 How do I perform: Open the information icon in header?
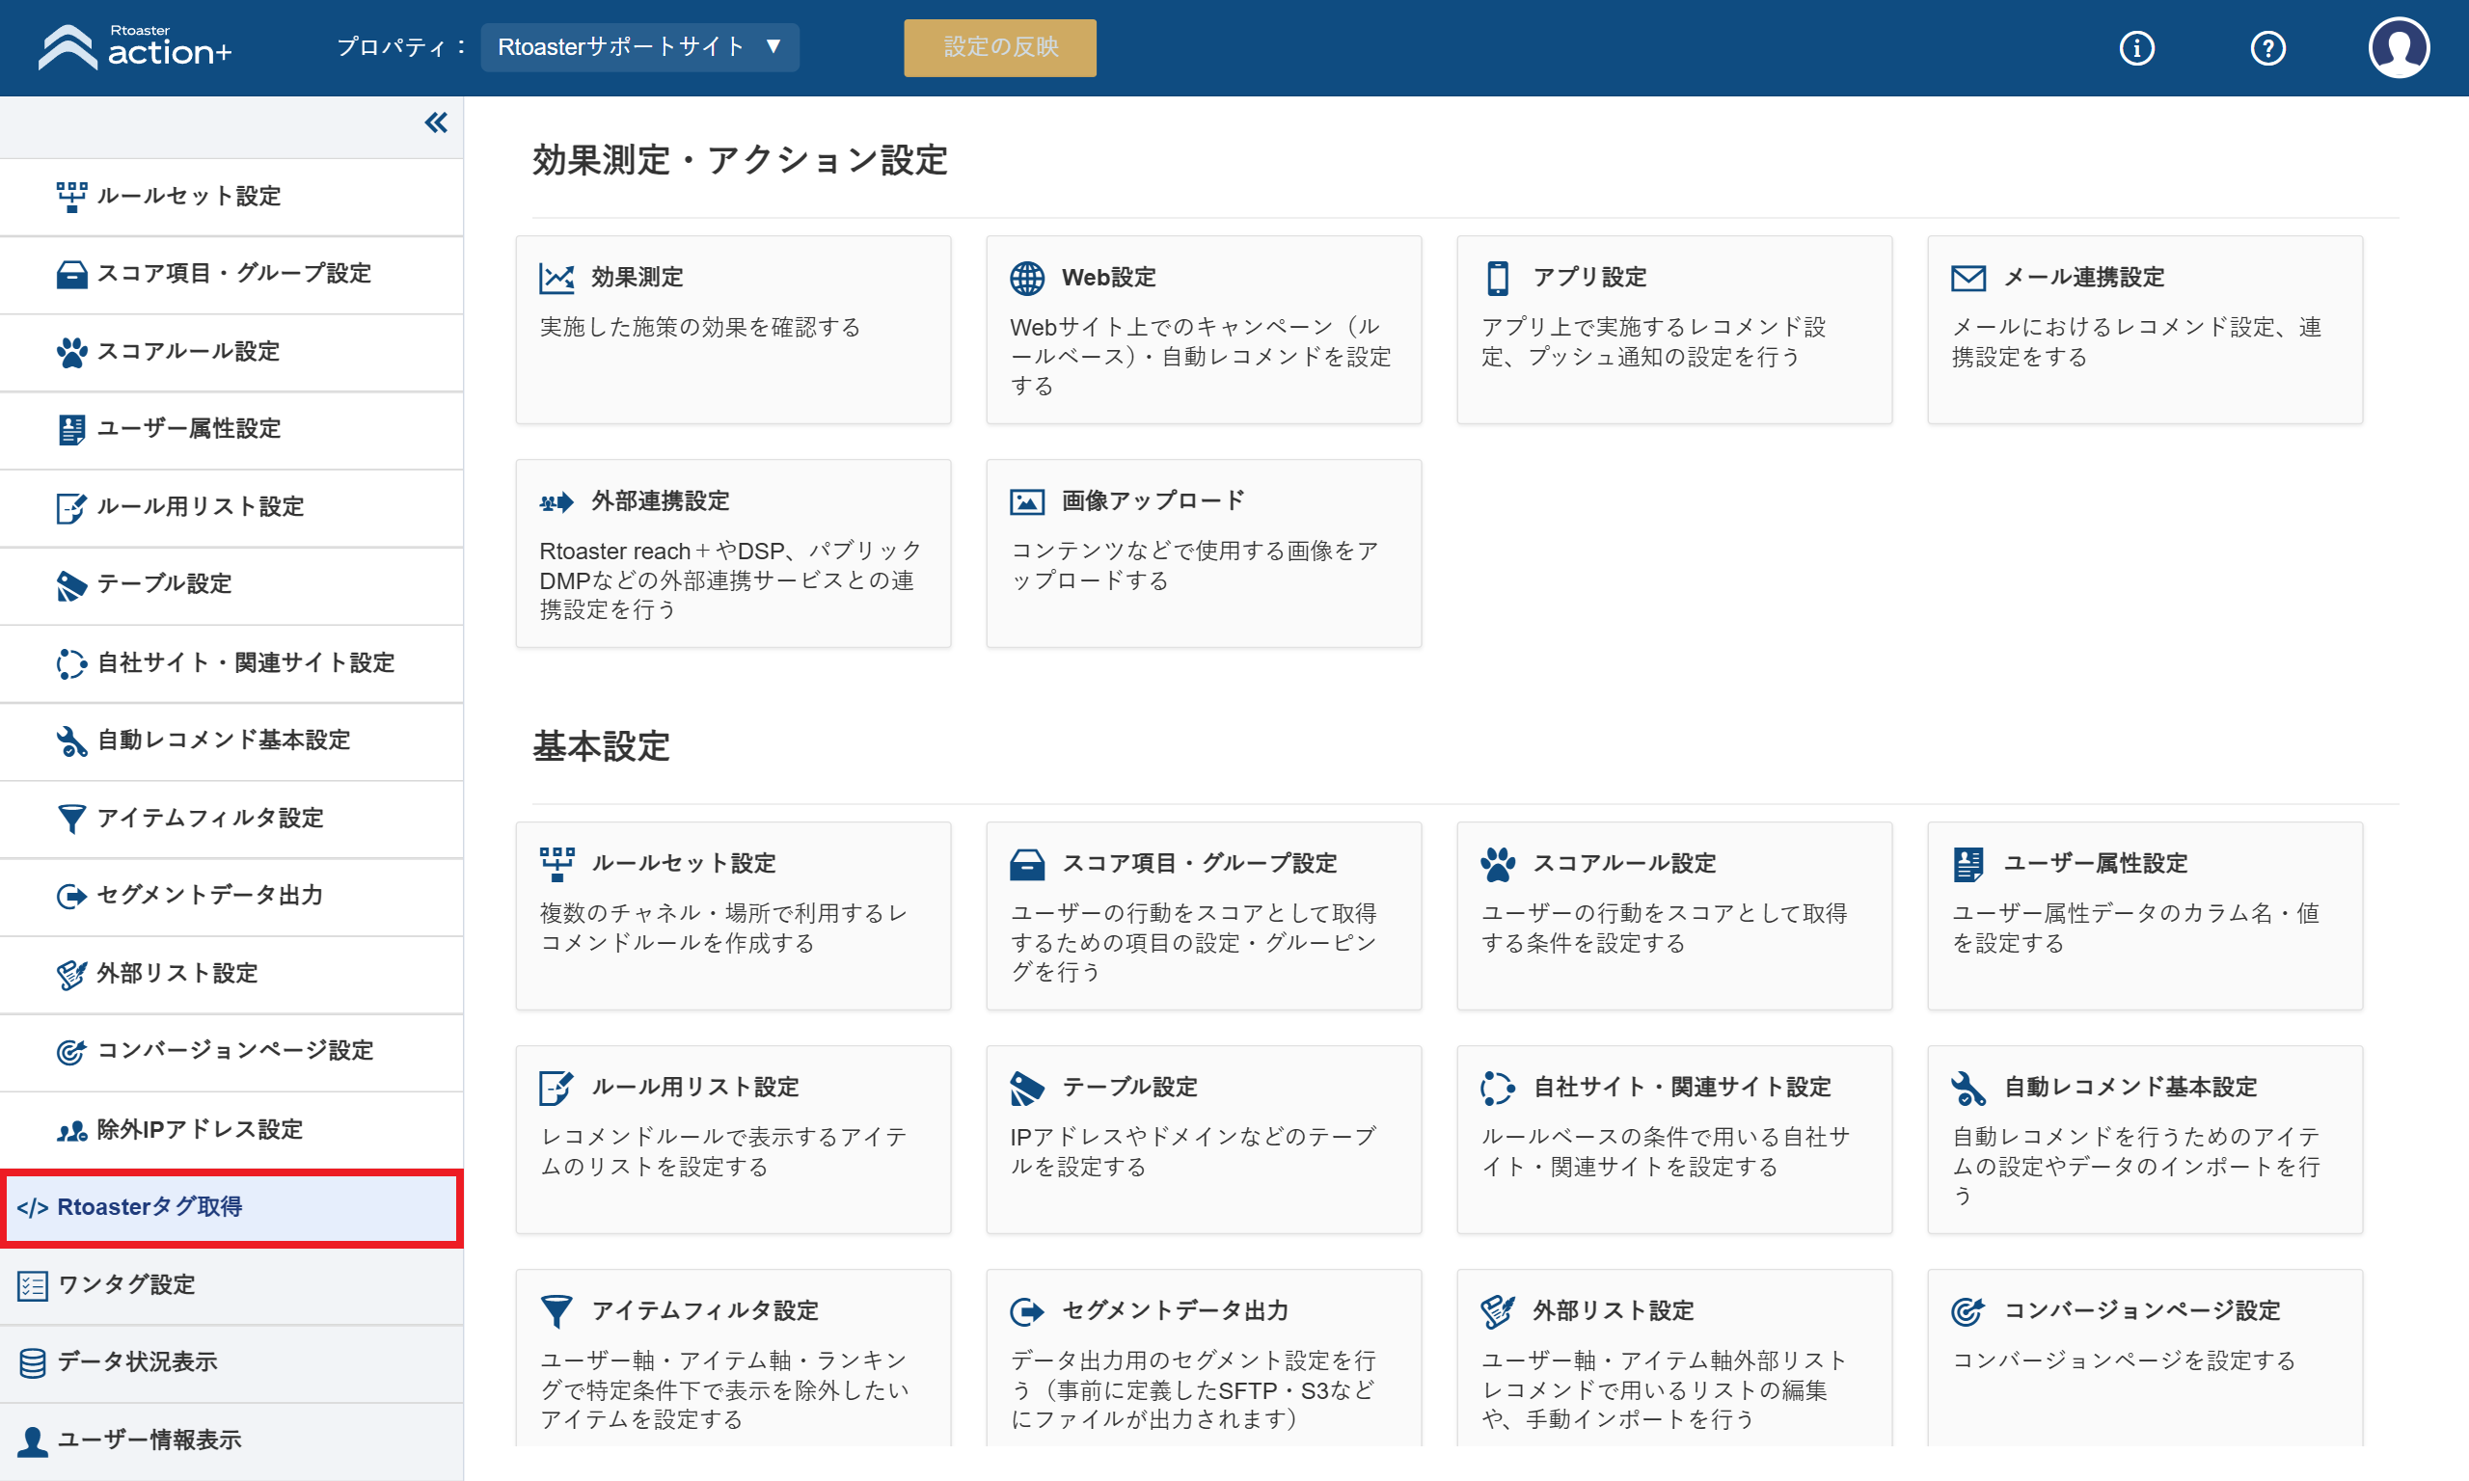[x=2136, y=48]
